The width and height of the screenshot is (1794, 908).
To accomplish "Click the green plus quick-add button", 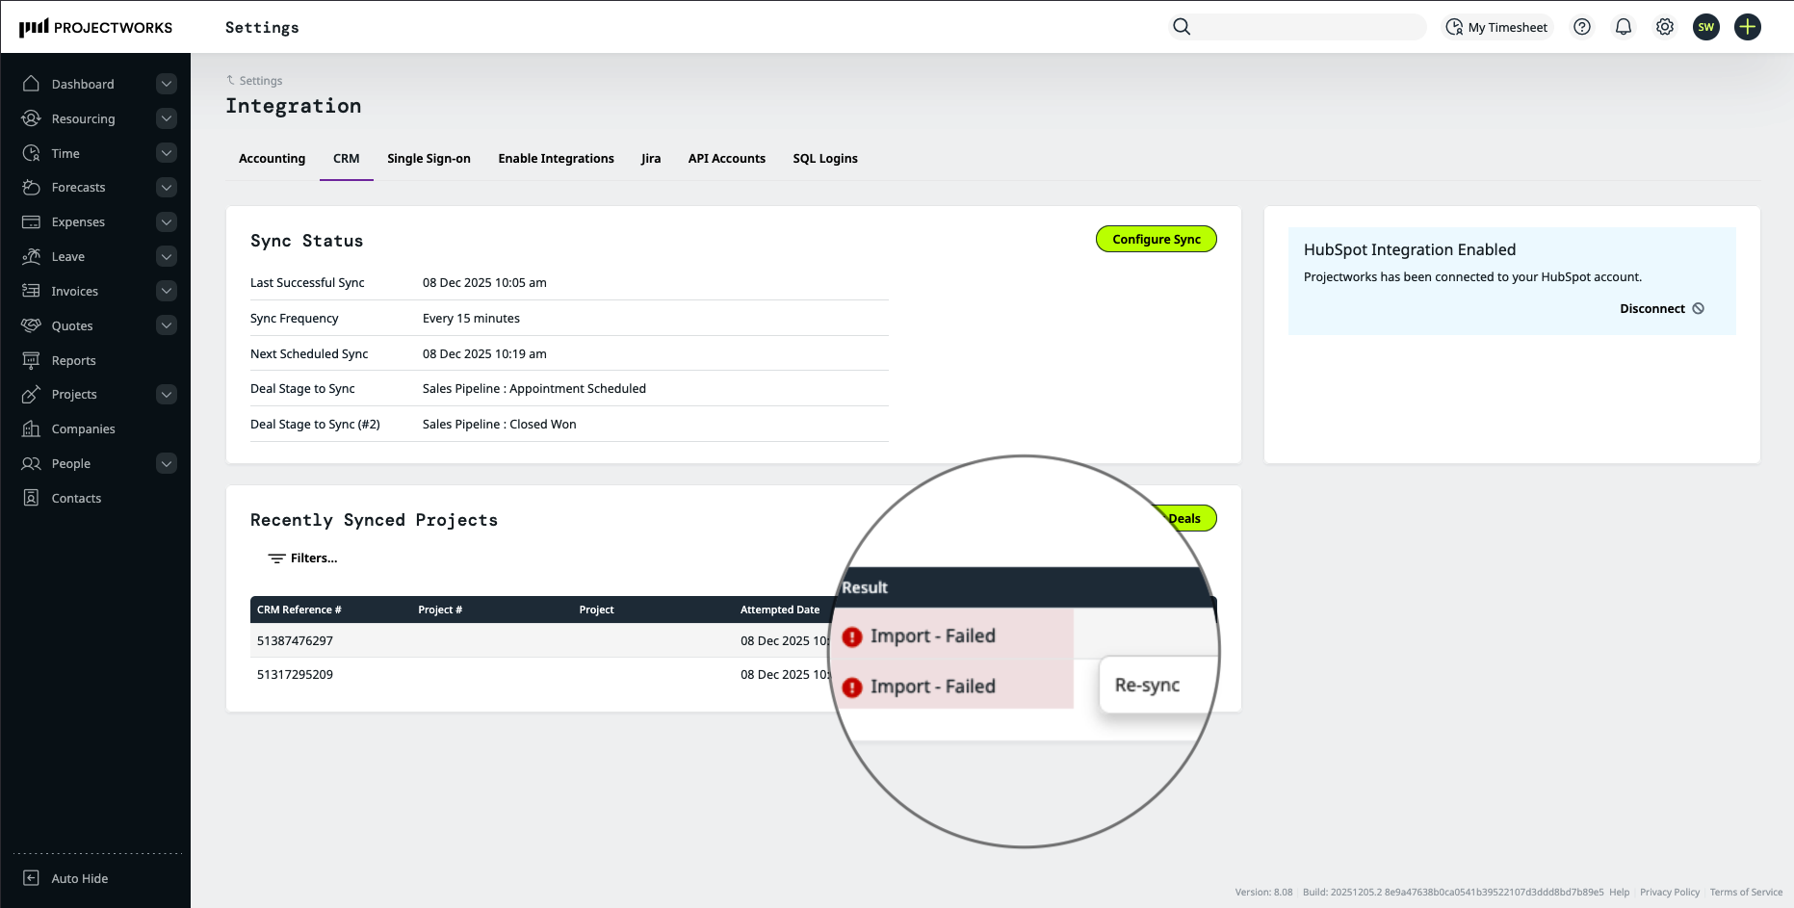I will [x=1748, y=27].
